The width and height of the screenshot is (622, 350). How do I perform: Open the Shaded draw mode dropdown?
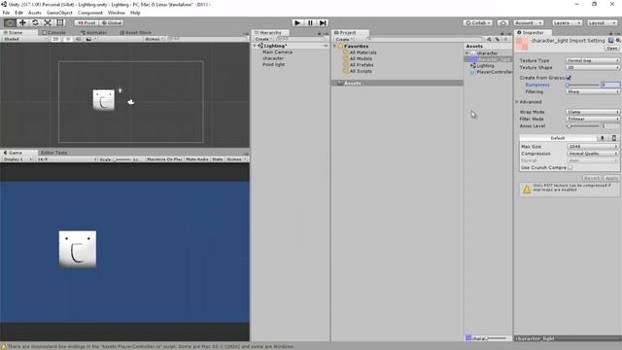point(24,39)
